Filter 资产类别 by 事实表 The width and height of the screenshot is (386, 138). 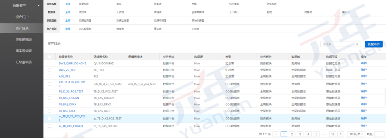pos(158,29)
